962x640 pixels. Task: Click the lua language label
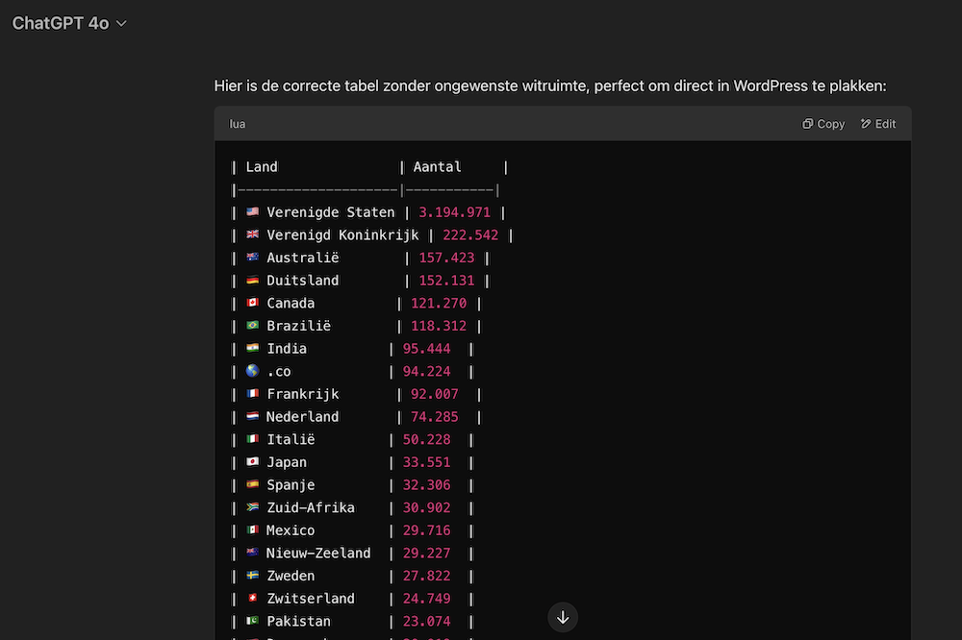pos(237,124)
